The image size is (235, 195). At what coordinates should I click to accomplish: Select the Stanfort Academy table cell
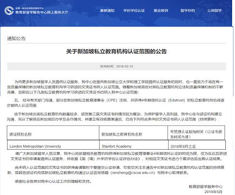pos(134,145)
